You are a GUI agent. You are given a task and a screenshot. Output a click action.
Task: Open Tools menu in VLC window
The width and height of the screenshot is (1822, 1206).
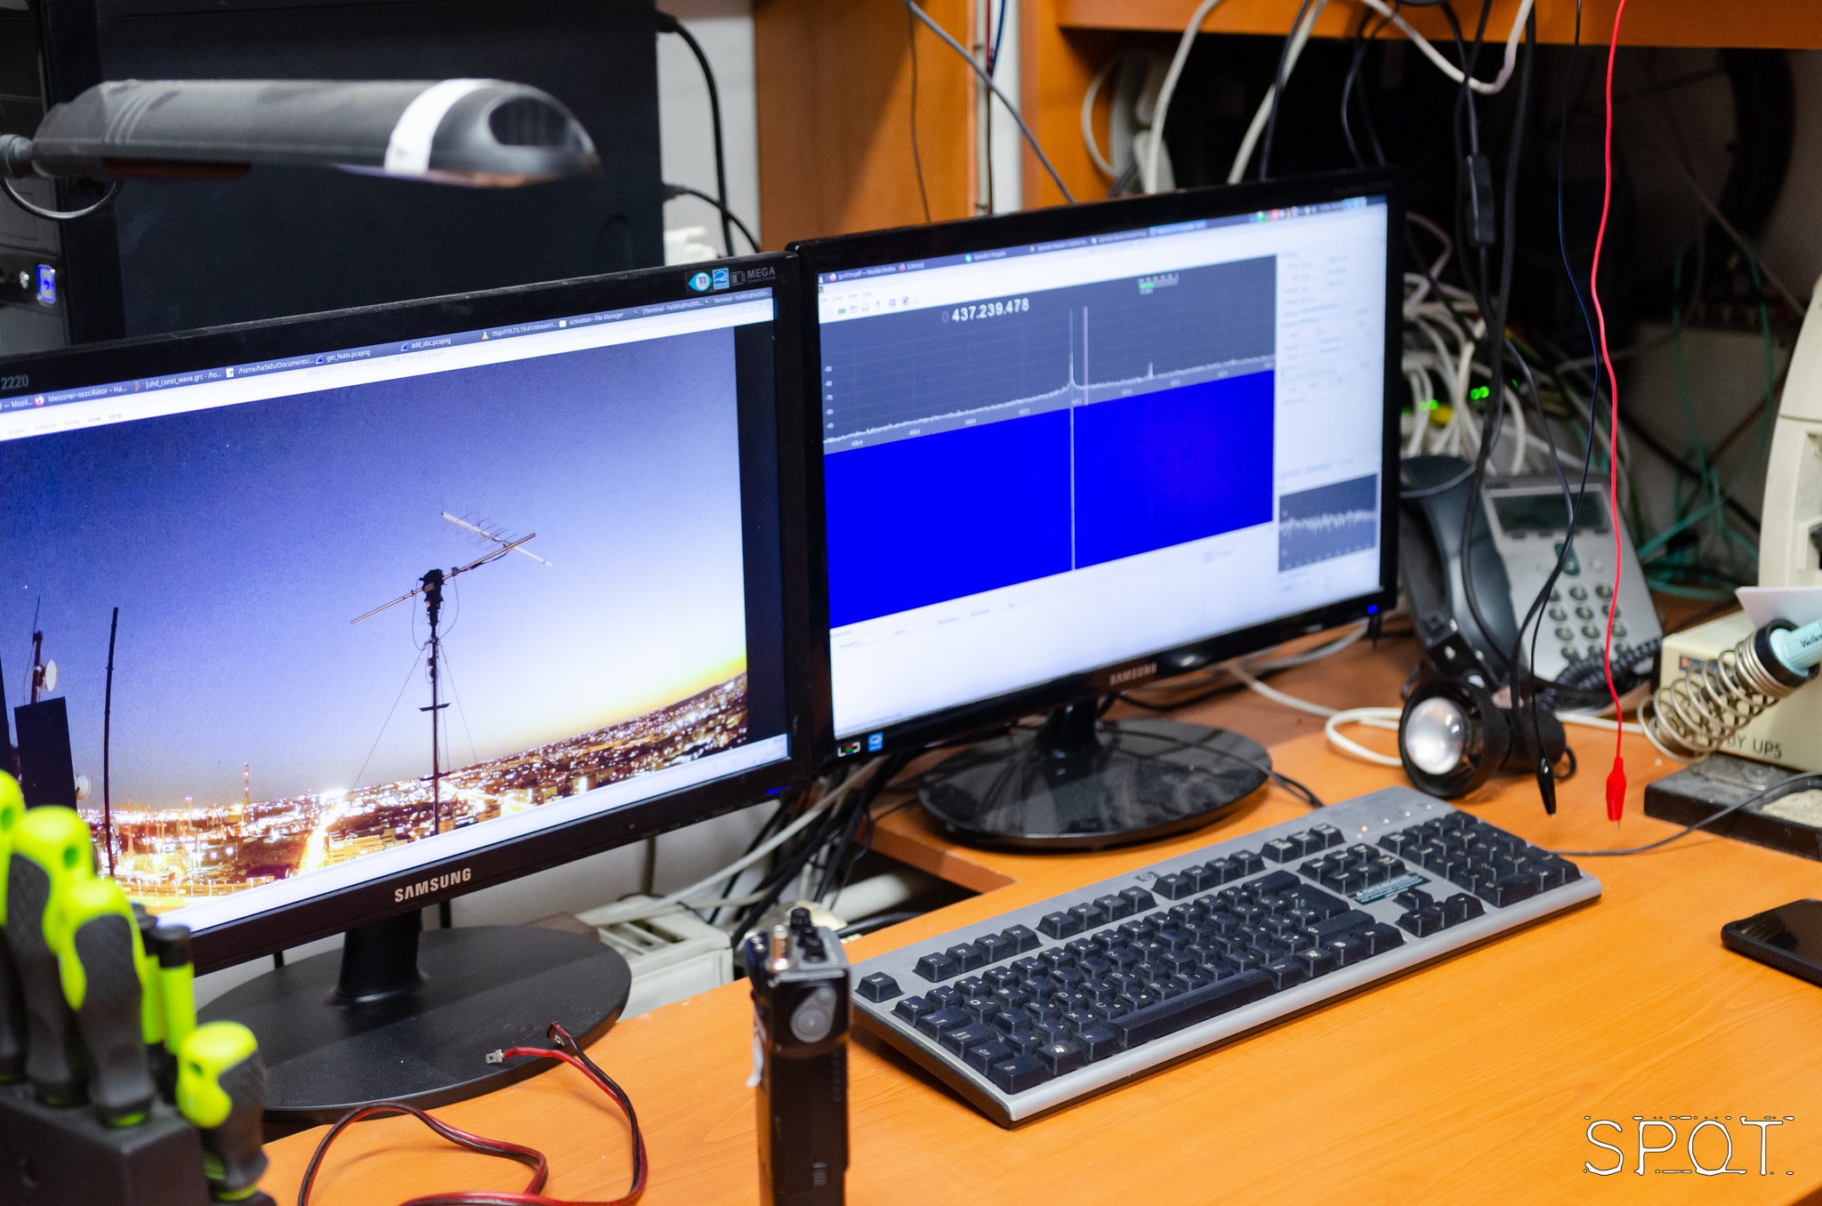point(71,422)
